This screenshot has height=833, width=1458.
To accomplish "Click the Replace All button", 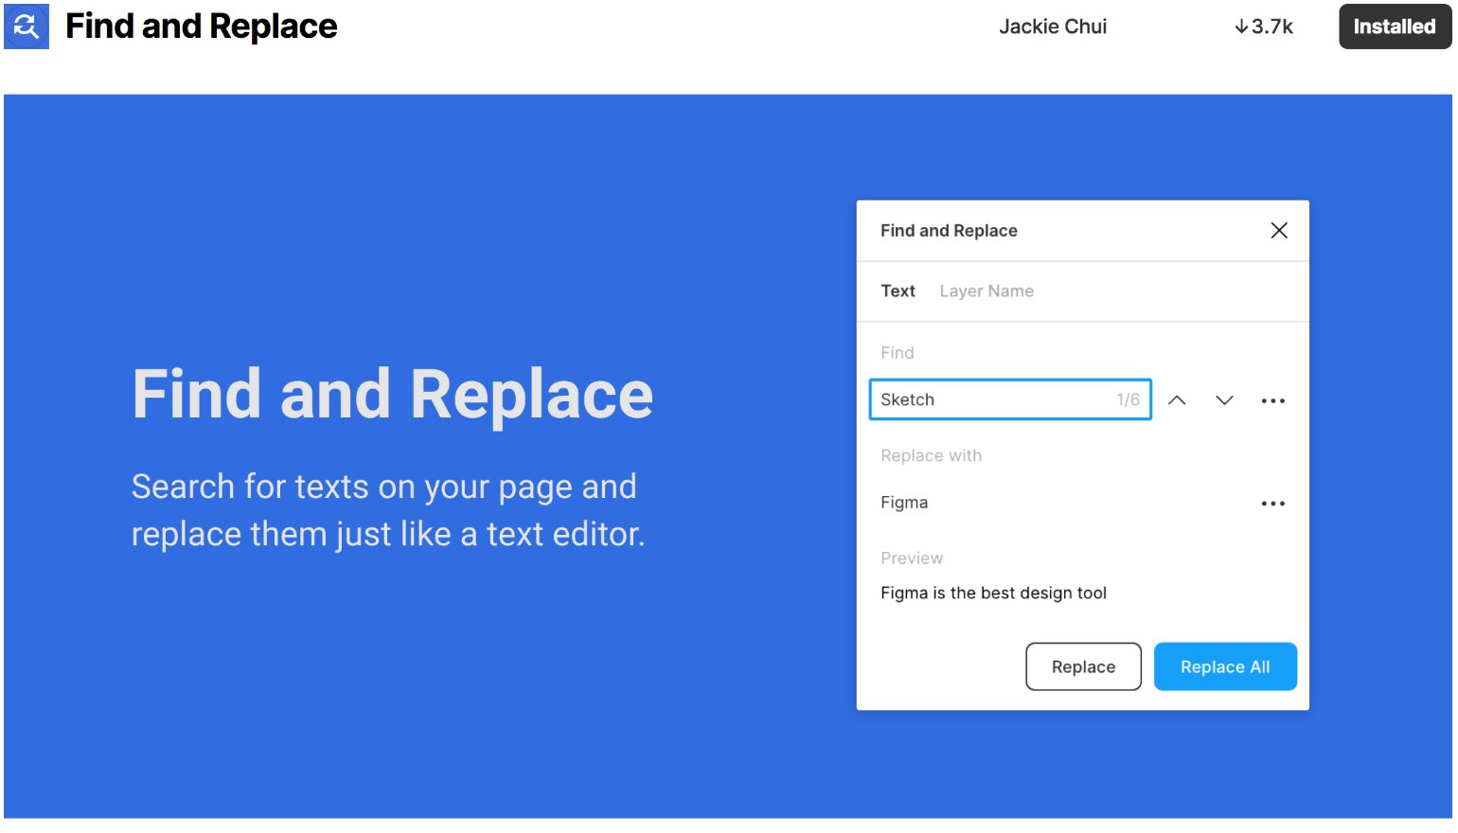I will [x=1225, y=666].
